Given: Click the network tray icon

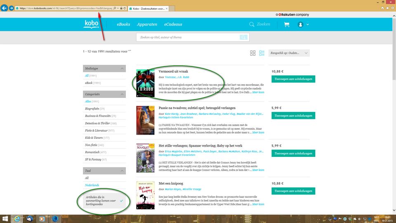Looking at the screenshot, I should click(x=365, y=219).
